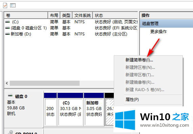Select the 新加卷 3.05 GB partition block
This screenshot has height=134, width=193.
click(x=94, y=109)
